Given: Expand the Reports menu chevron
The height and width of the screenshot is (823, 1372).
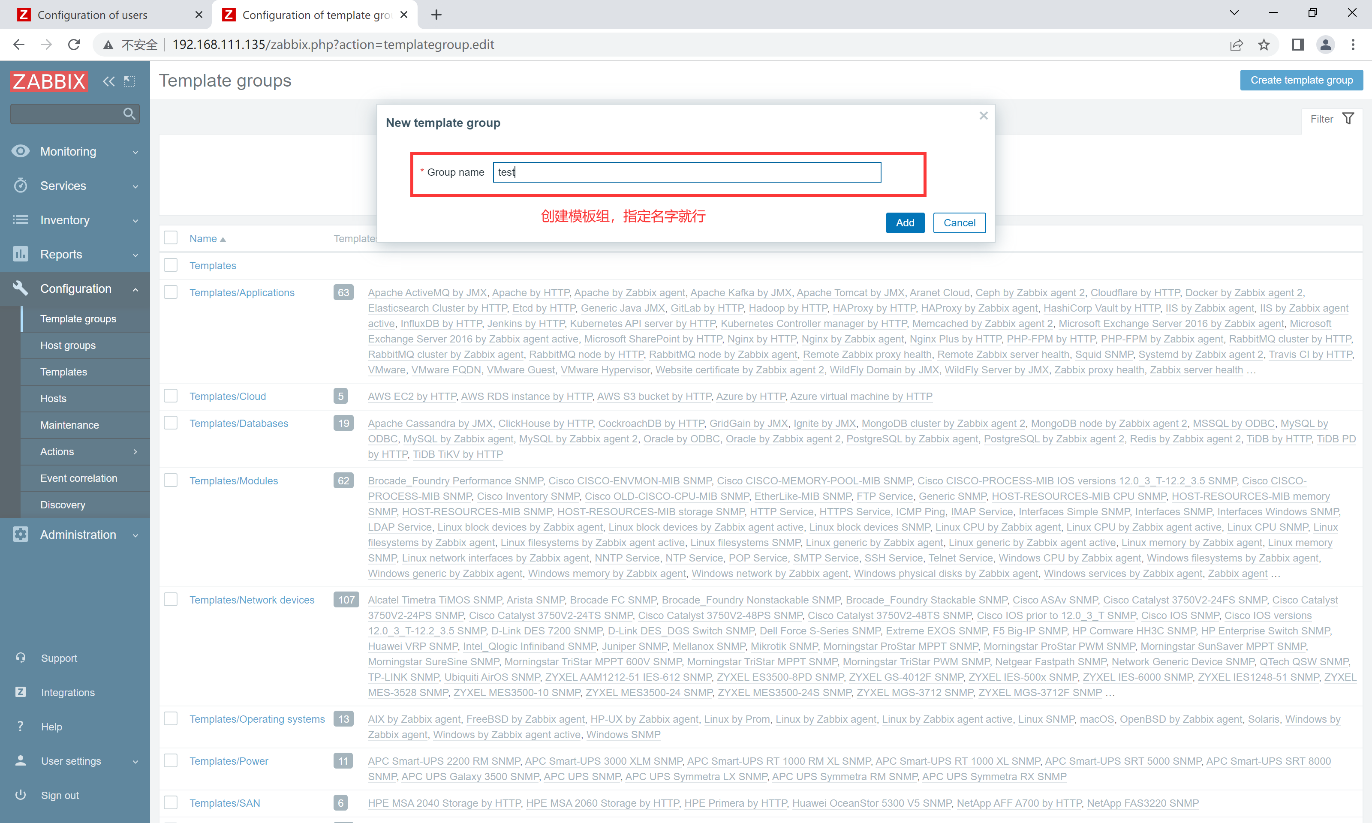Looking at the screenshot, I should pos(135,255).
